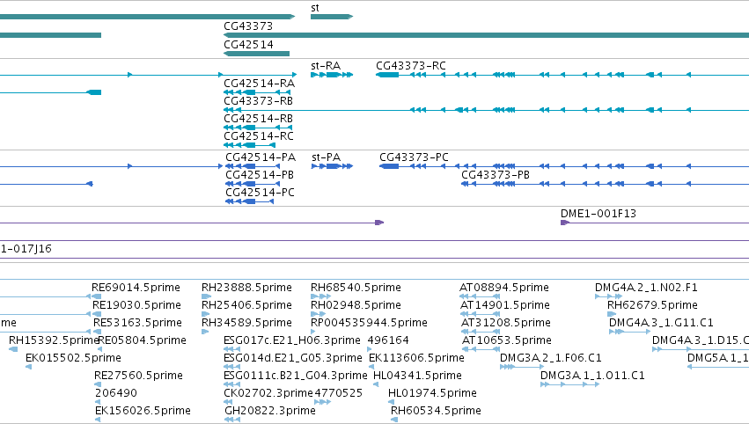Select the CG43373-RC transcript label
Viewport: 749px width, 424px height.
(x=411, y=66)
